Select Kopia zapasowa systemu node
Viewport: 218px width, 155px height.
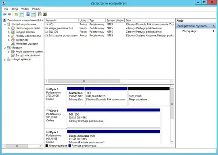coord(29,51)
